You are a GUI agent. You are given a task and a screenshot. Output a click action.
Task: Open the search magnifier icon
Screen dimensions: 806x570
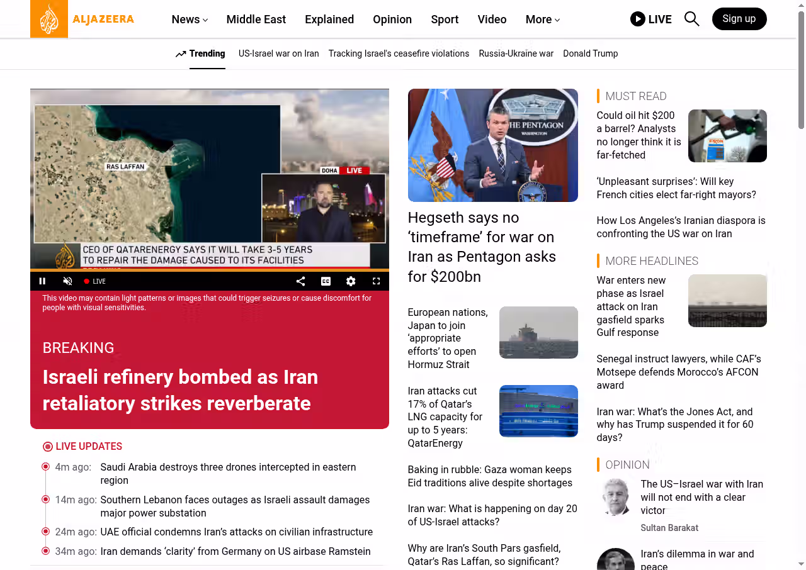691,19
